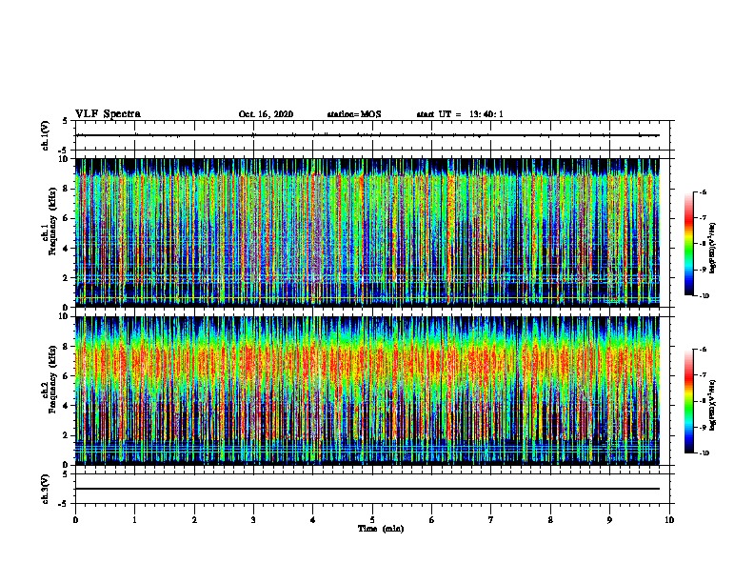Click the ch.1 colorbar log(PSD) label
Viewport: 754px width, 583px height.
713,248
